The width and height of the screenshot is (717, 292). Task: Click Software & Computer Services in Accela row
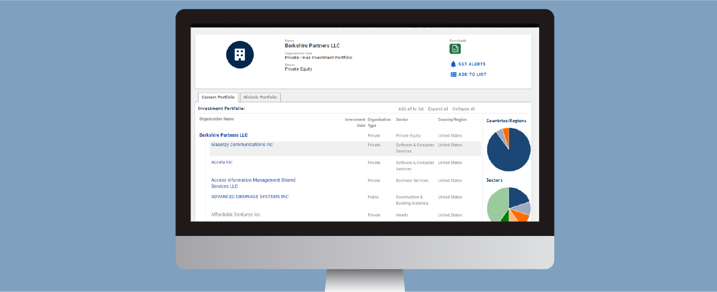[415, 166]
